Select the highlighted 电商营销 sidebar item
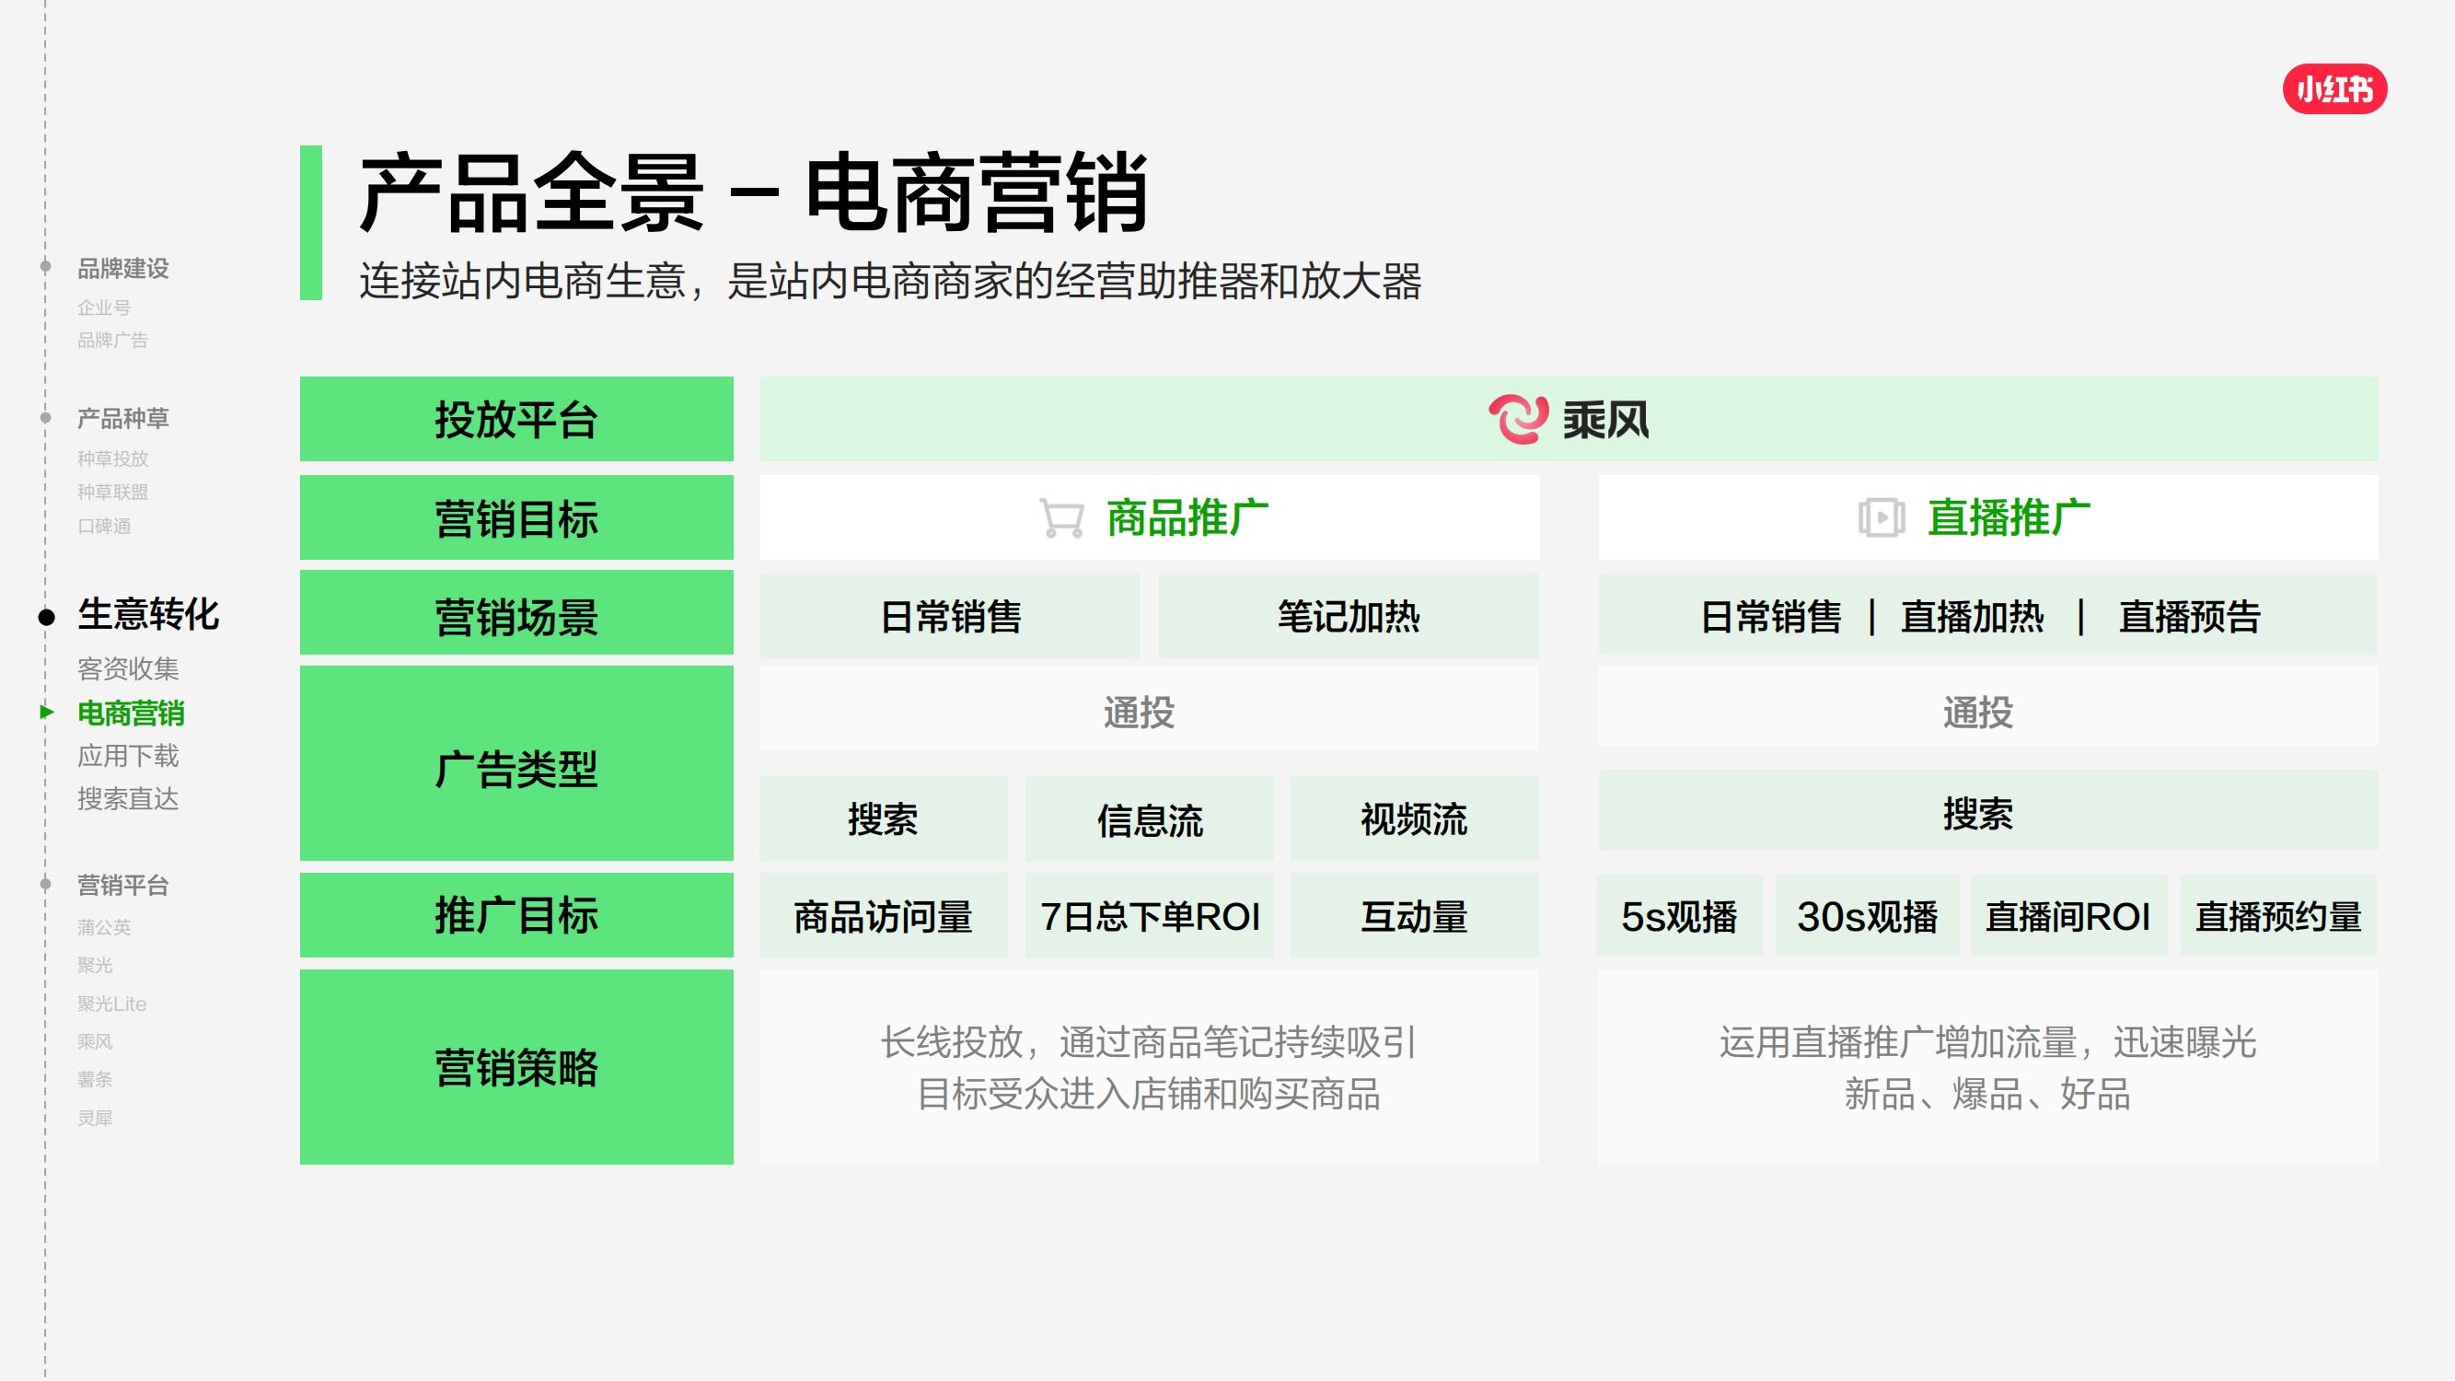 coord(131,713)
